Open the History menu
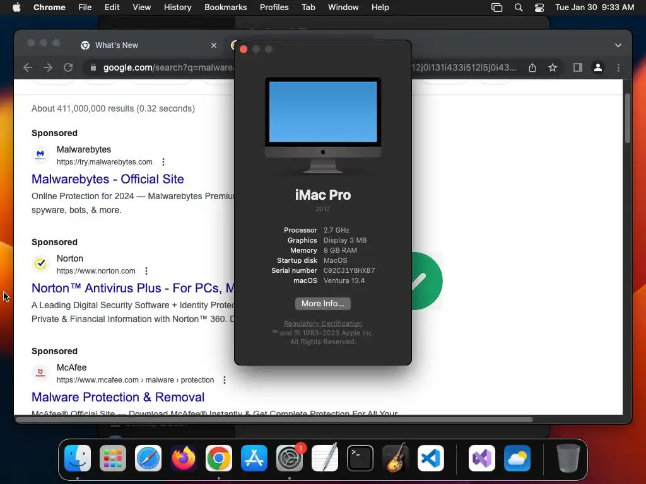This screenshot has width=646, height=484. 177,8
